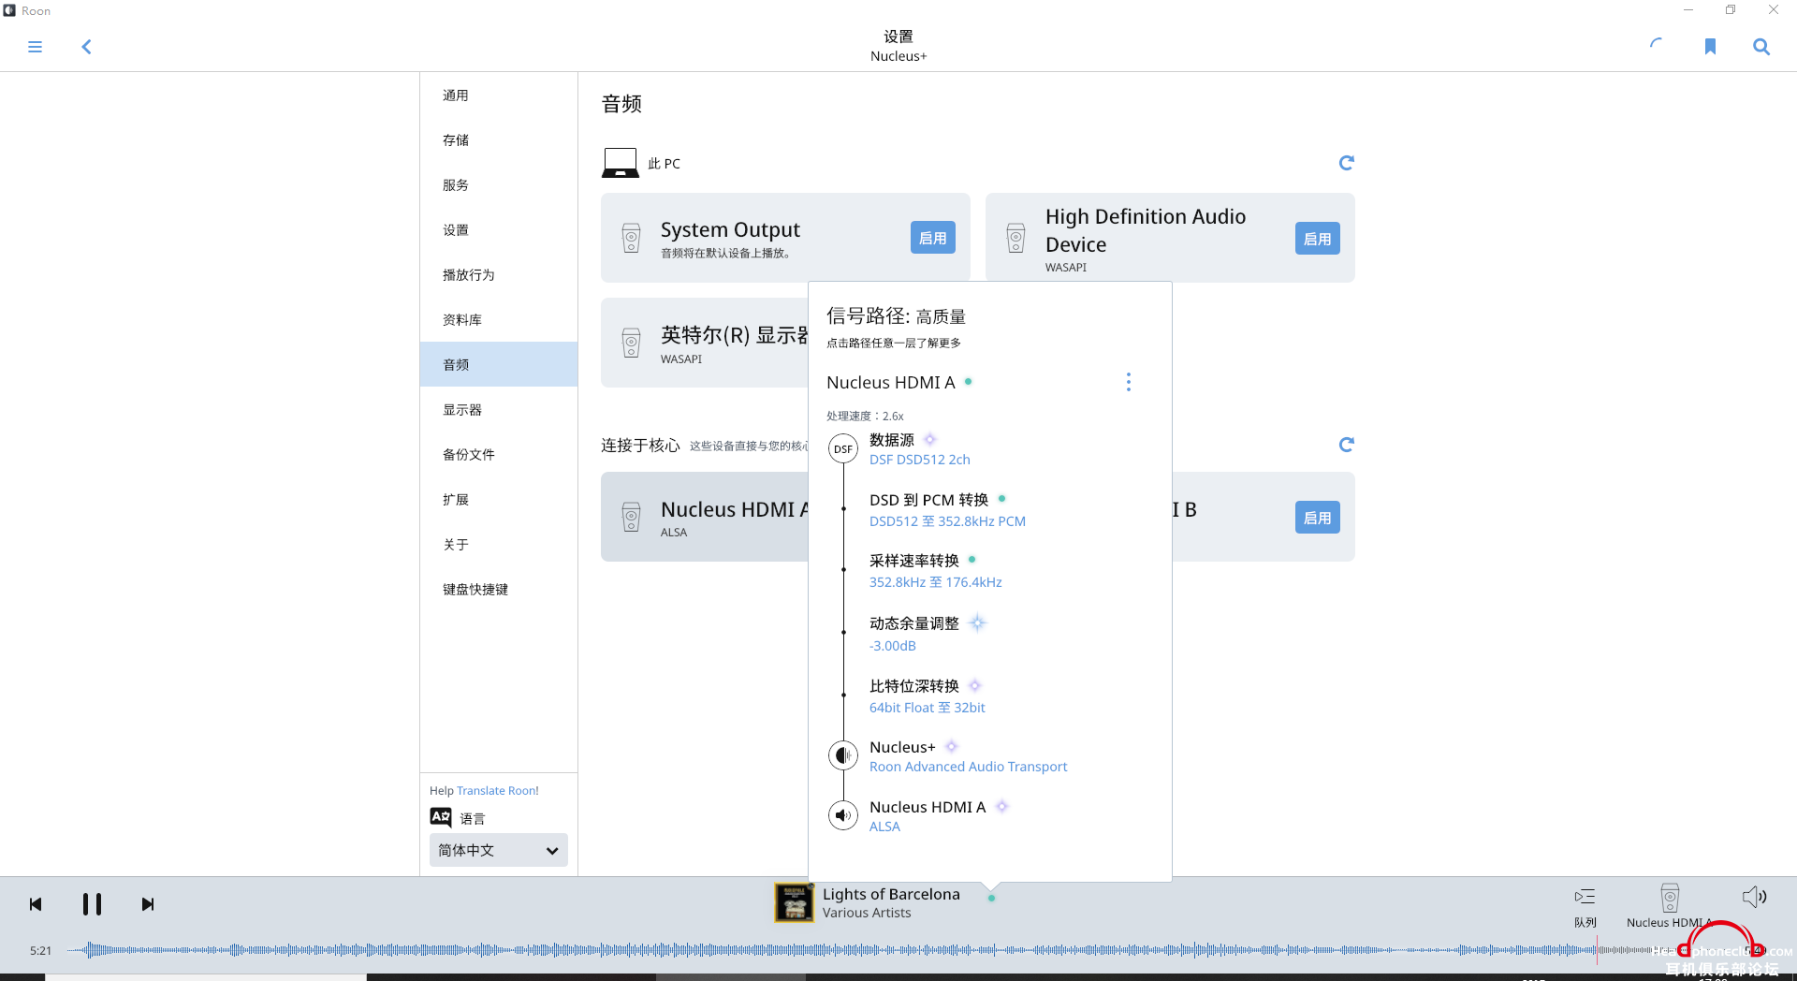Select 设置 in settings sidebar
This screenshot has height=981, width=1797.
tap(499, 230)
